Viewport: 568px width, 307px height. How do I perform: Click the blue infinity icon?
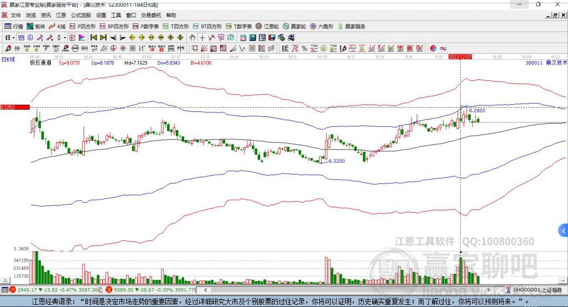[443, 49]
